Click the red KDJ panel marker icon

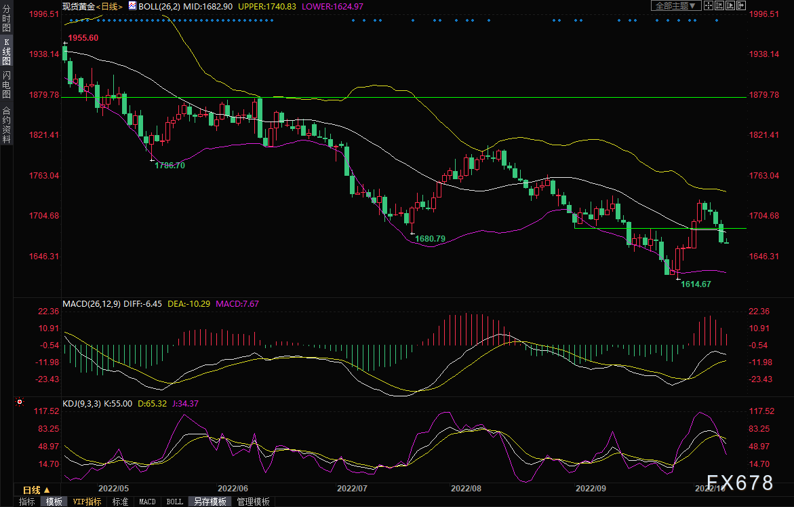pyautogui.click(x=20, y=403)
